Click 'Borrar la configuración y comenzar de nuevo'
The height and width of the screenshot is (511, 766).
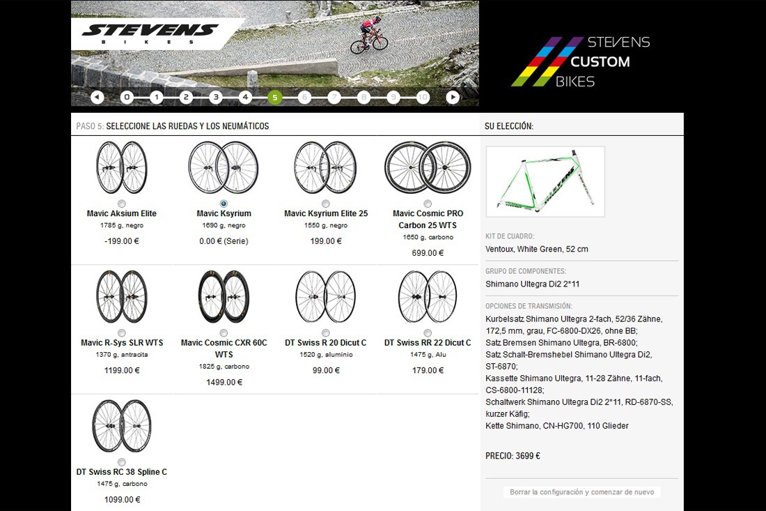coord(582,492)
